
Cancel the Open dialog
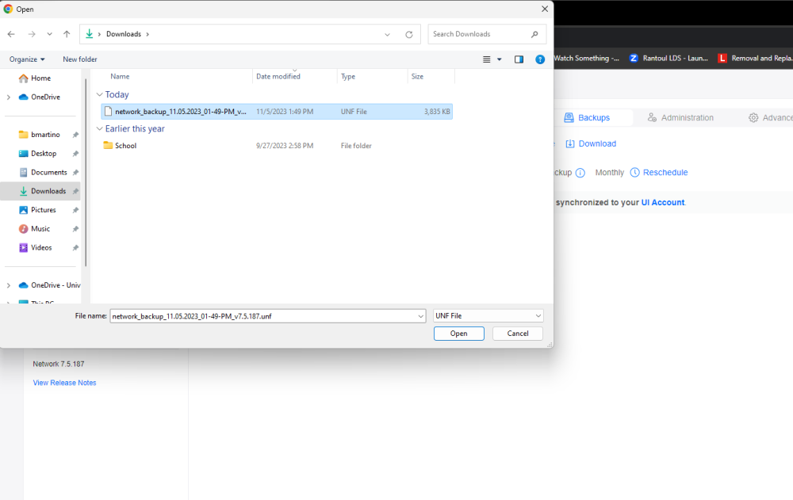pyautogui.click(x=517, y=334)
